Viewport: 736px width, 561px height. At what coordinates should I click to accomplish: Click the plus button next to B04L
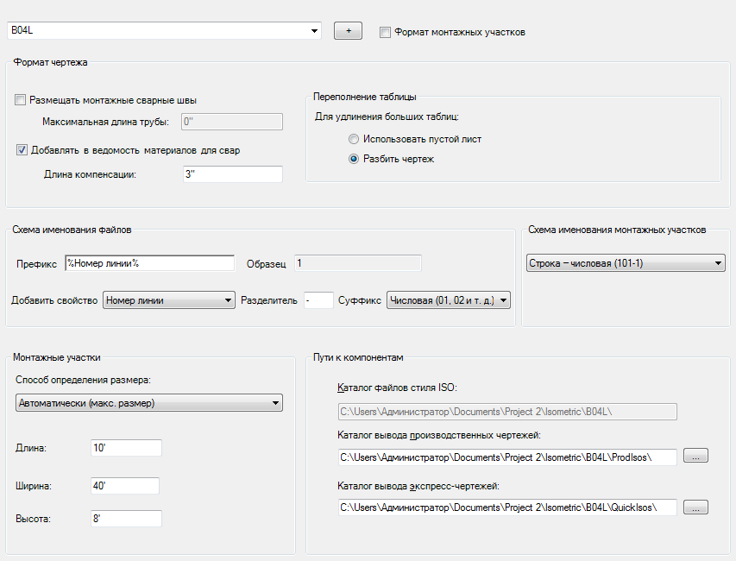348,31
